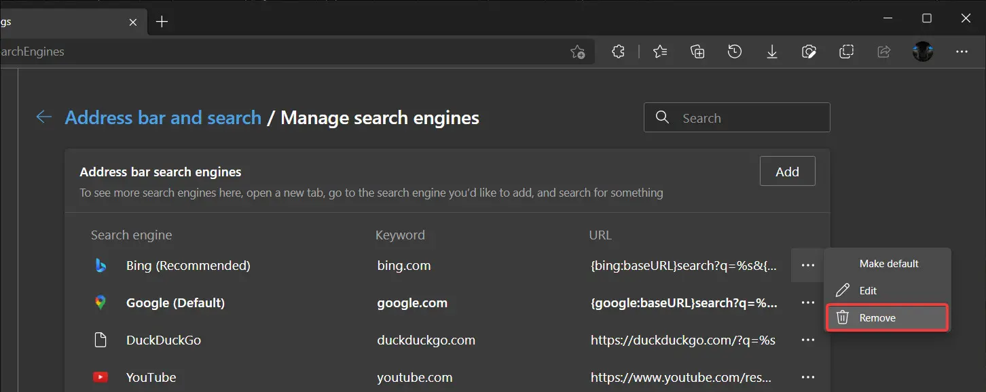Viewport: 986px width, 392px height.
Task: Open the Downloads icon
Action: click(x=772, y=52)
